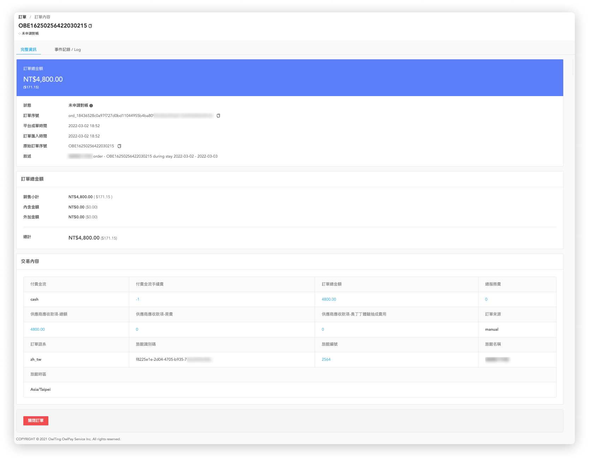Click the OwlTing OwlPay copyright footer text
The width and height of the screenshot is (589, 460).
tap(69, 439)
